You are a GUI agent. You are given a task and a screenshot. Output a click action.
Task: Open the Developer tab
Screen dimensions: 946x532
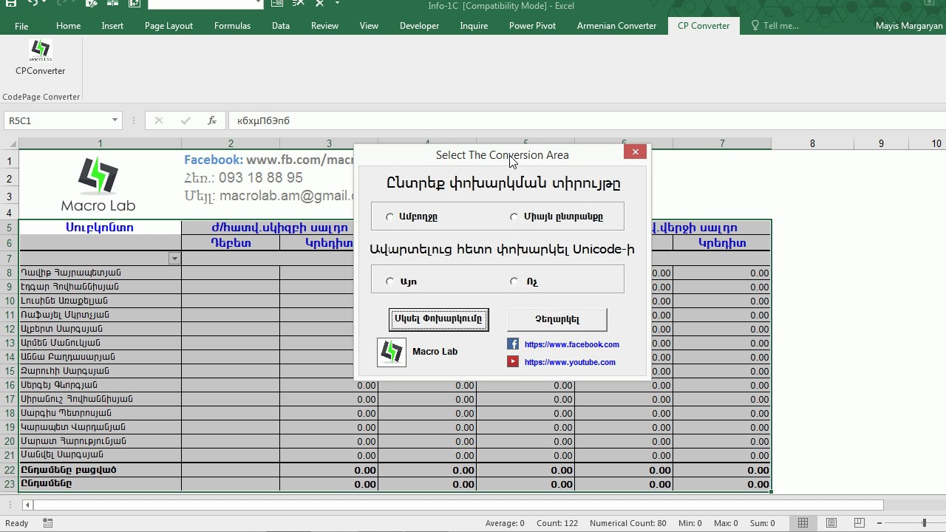[419, 26]
